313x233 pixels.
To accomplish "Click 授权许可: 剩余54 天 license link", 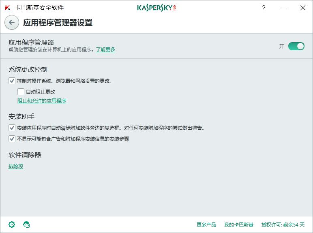I will 283,224.
